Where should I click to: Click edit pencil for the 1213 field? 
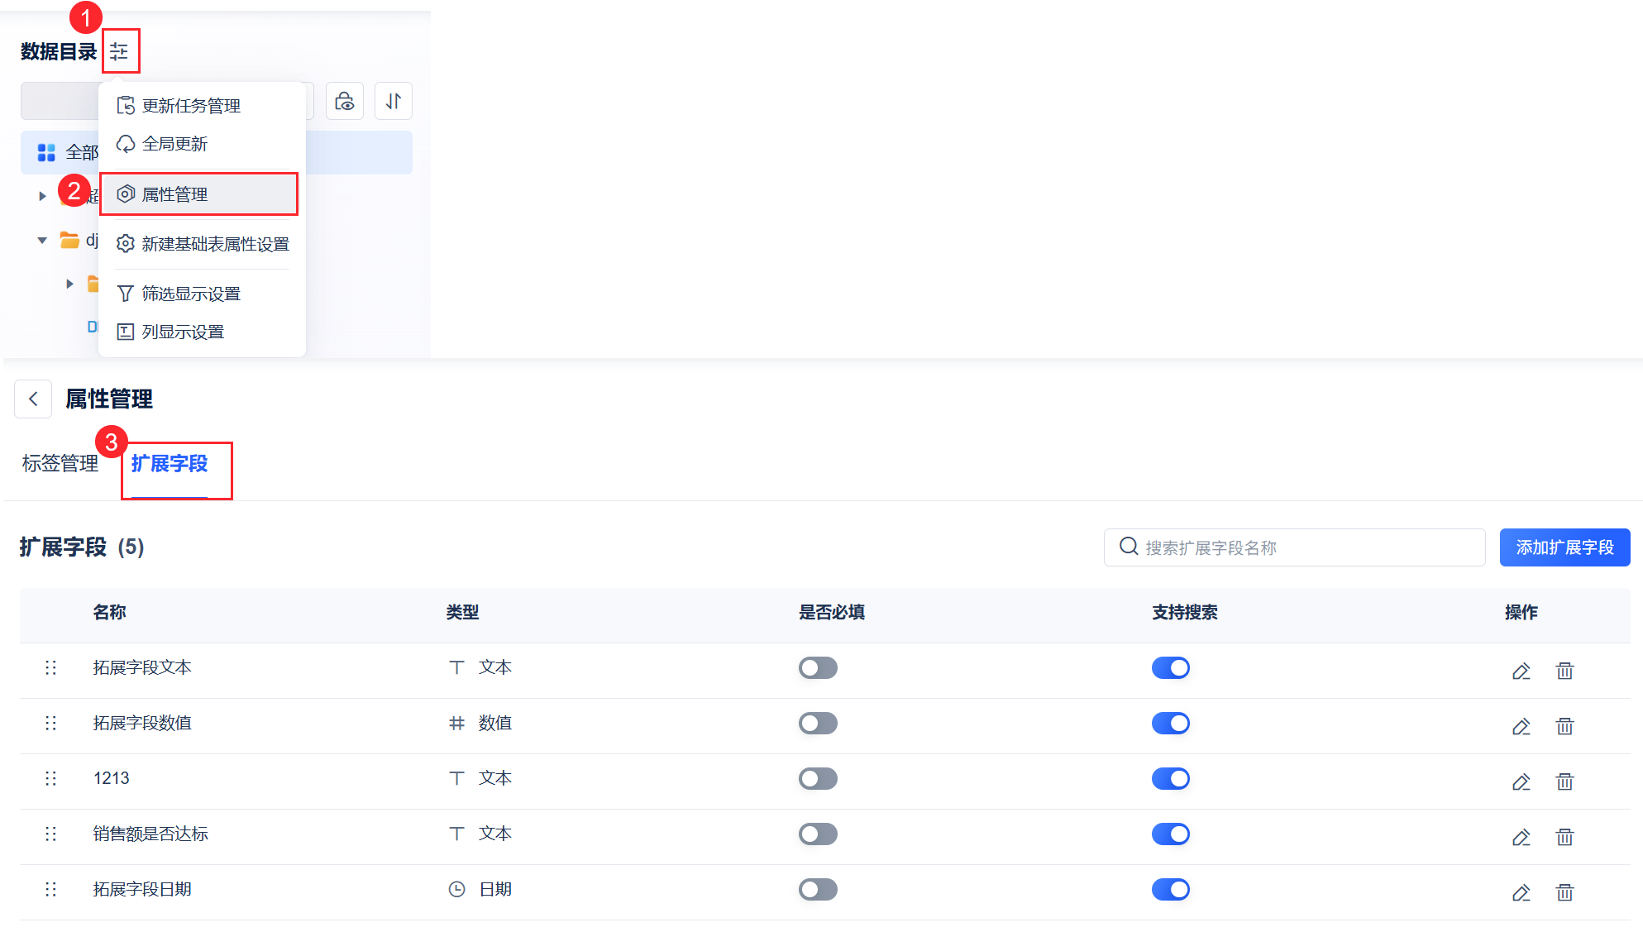(x=1521, y=781)
